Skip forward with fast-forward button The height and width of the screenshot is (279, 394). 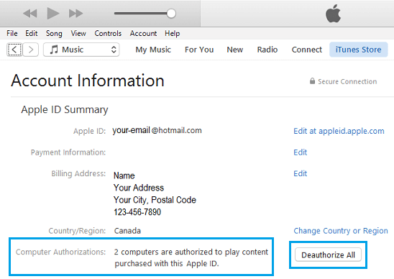pos(76,14)
